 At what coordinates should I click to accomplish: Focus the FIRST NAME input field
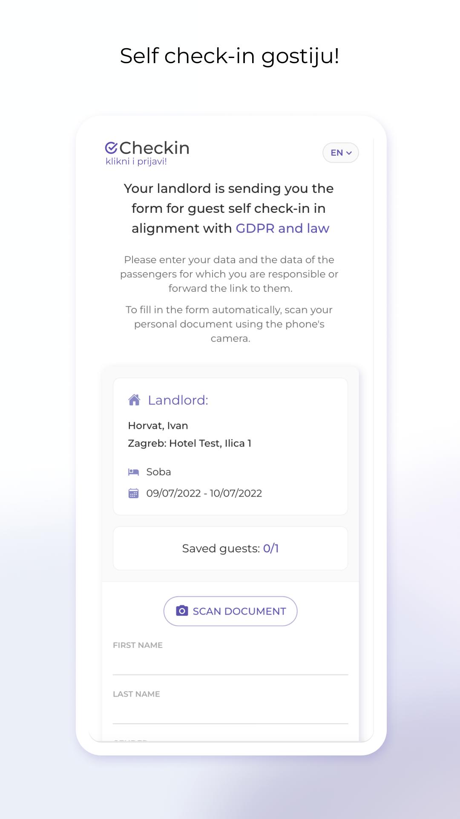click(x=230, y=664)
